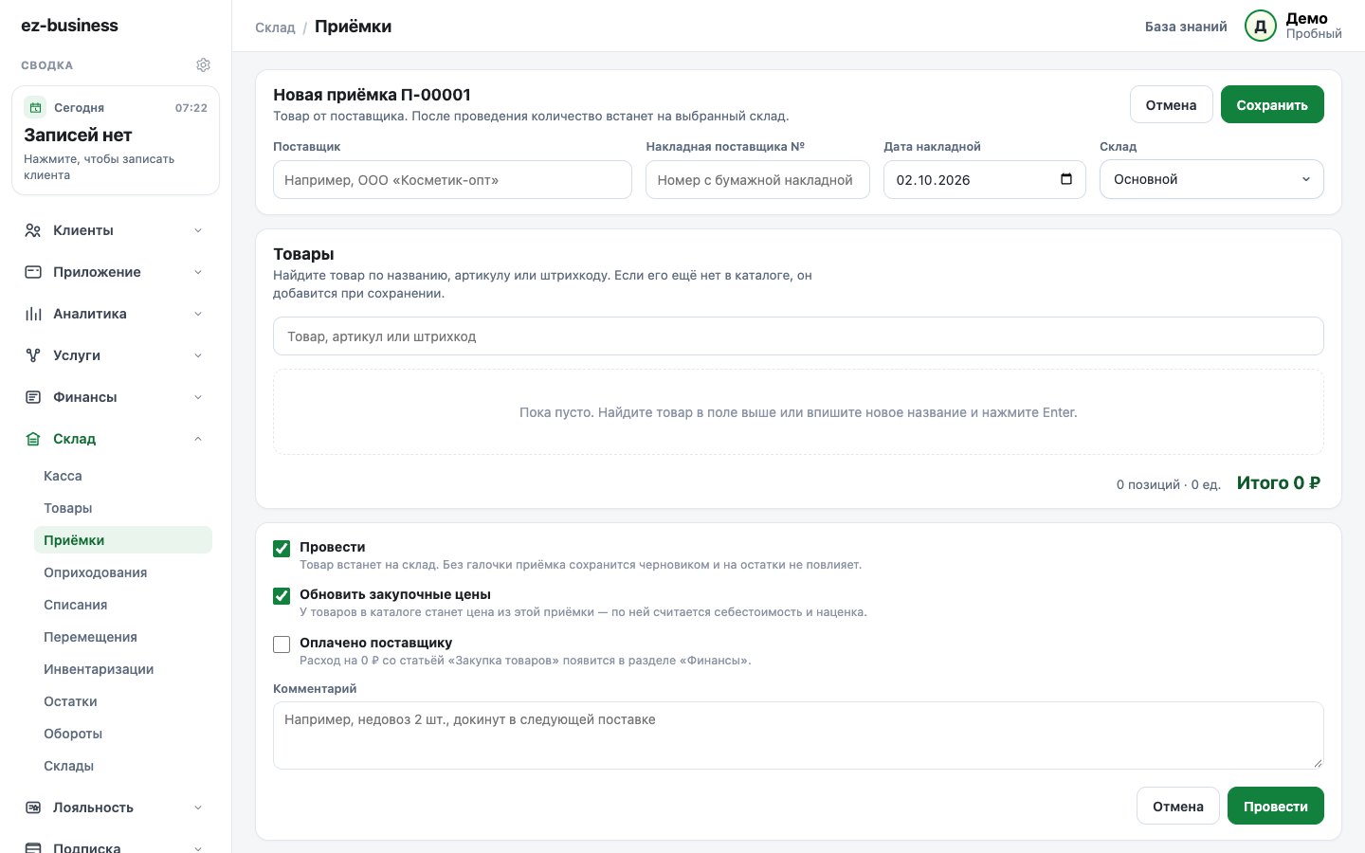Click the product search field

click(798, 336)
